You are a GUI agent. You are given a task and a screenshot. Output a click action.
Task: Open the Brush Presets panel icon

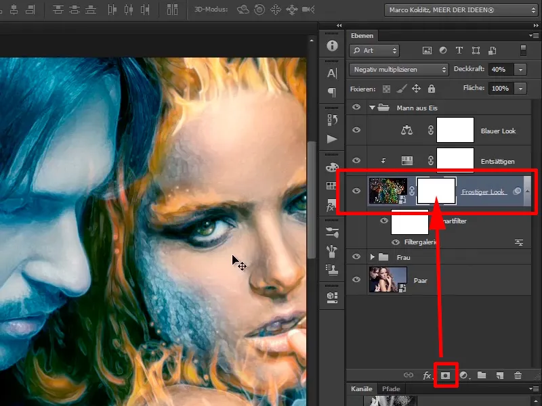click(332, 232)
